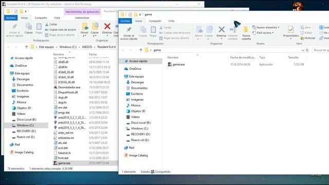329x185 pixels.
Task: Click Cortar in Resident Evil 4 window ribbon
Action: point(51,24)
